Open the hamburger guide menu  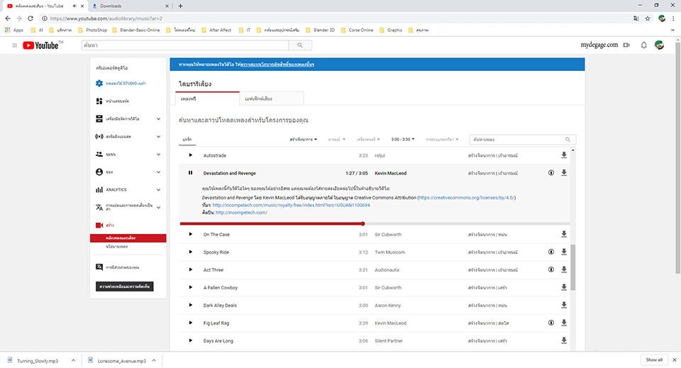pyautogui.click(x=14, y=45)
